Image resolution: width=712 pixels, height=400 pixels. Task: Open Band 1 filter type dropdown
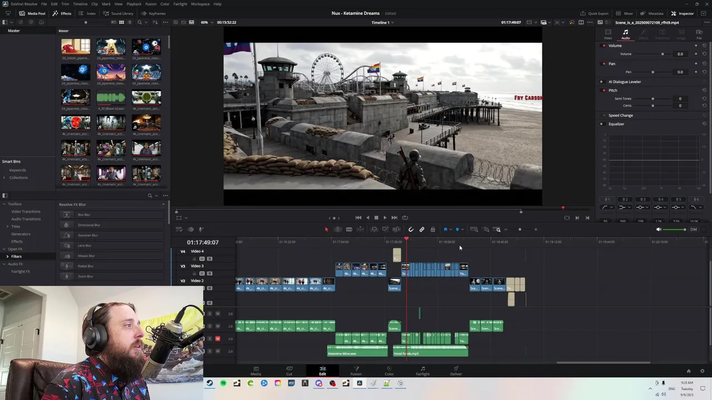click(607, 207)
